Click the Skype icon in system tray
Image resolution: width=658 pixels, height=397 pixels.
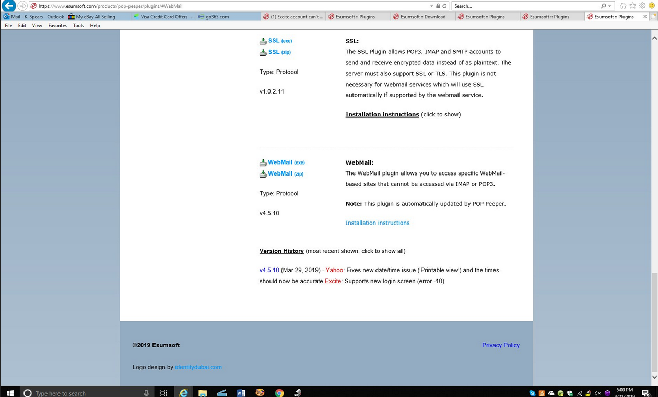532,393
